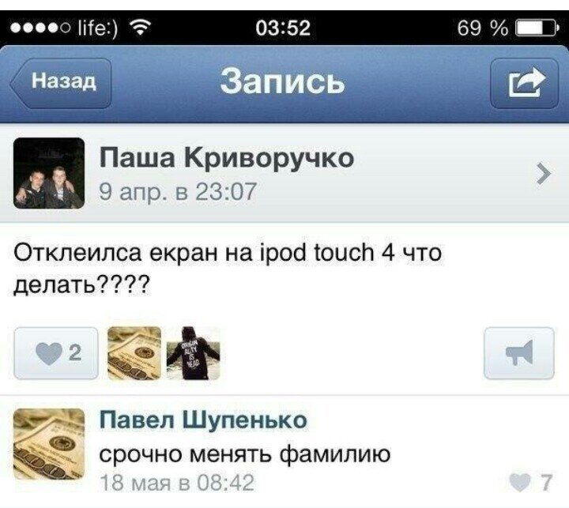Open Павел Шупенько comment avatar

[49, 444]
